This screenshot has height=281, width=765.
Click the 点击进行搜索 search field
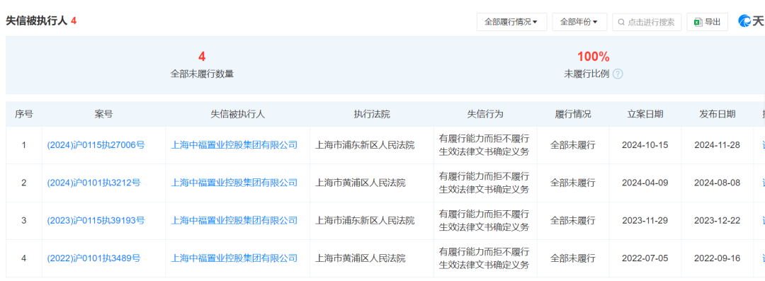647,22
